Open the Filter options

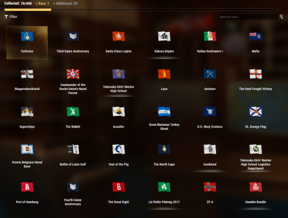coord(11,17)
